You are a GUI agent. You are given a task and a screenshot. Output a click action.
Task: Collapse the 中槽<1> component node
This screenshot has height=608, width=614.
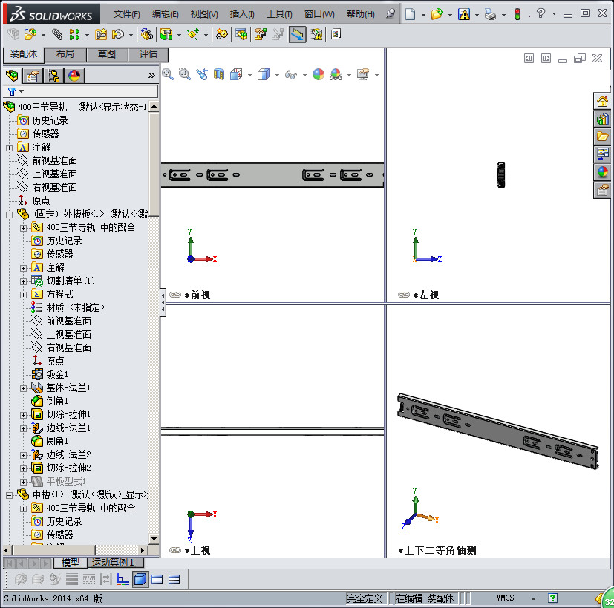tap(9, 495)
